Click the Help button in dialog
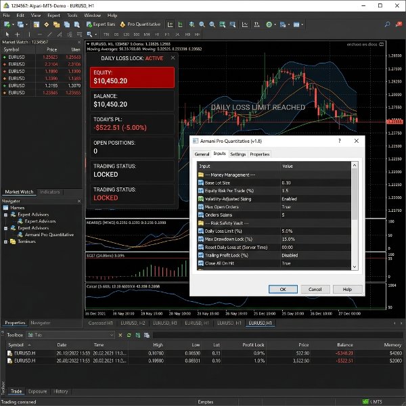406x406 pixels. coord(347,289)
